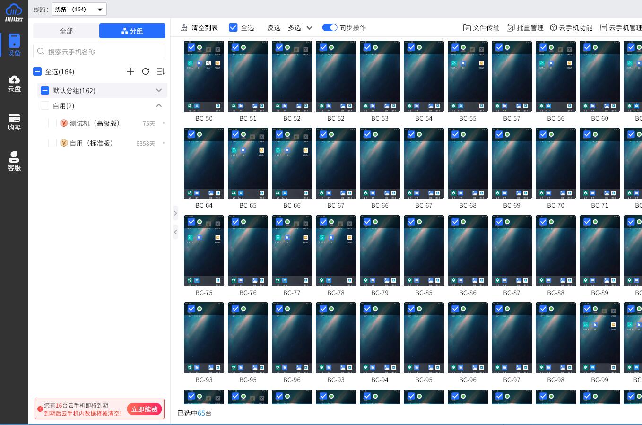This screenshot has height=425, width=642.
Task: Add a new group with the plus icon
Action: [x=130, y=71]
